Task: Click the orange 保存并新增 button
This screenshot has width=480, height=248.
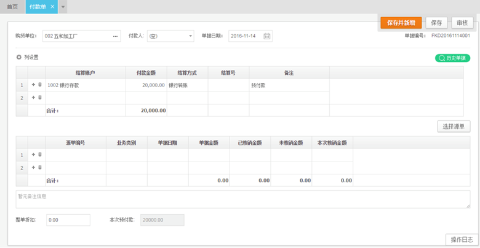Action: coord(401,23)
